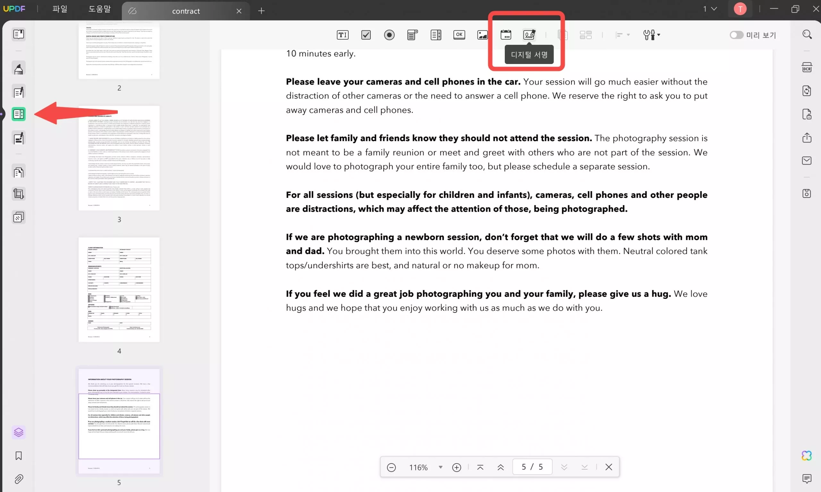Image resolution: width=821 pixels, height=492 pixels.
Task: Select page 2 thumbnail
Action: (x=119, y=51)
